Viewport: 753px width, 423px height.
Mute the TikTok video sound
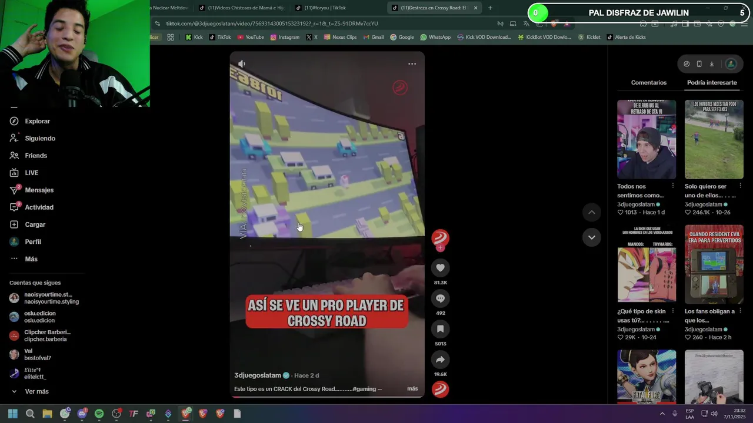coord(241,63)
